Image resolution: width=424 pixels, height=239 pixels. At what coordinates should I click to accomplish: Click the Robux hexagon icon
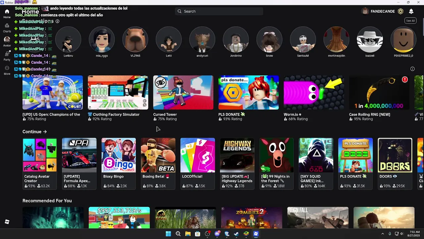[x=400, y=11]
